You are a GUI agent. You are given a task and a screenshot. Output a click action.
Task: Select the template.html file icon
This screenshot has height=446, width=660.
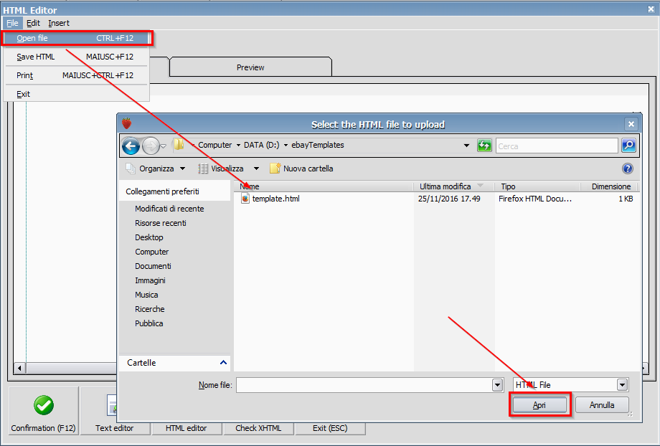[245, 199]
